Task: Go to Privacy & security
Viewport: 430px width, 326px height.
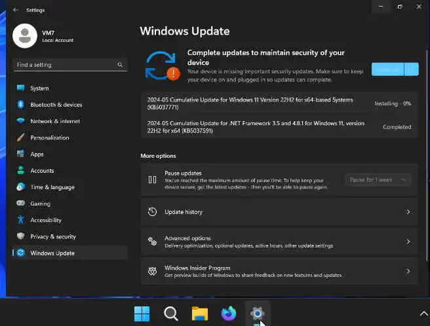Action: pos(69,236)
